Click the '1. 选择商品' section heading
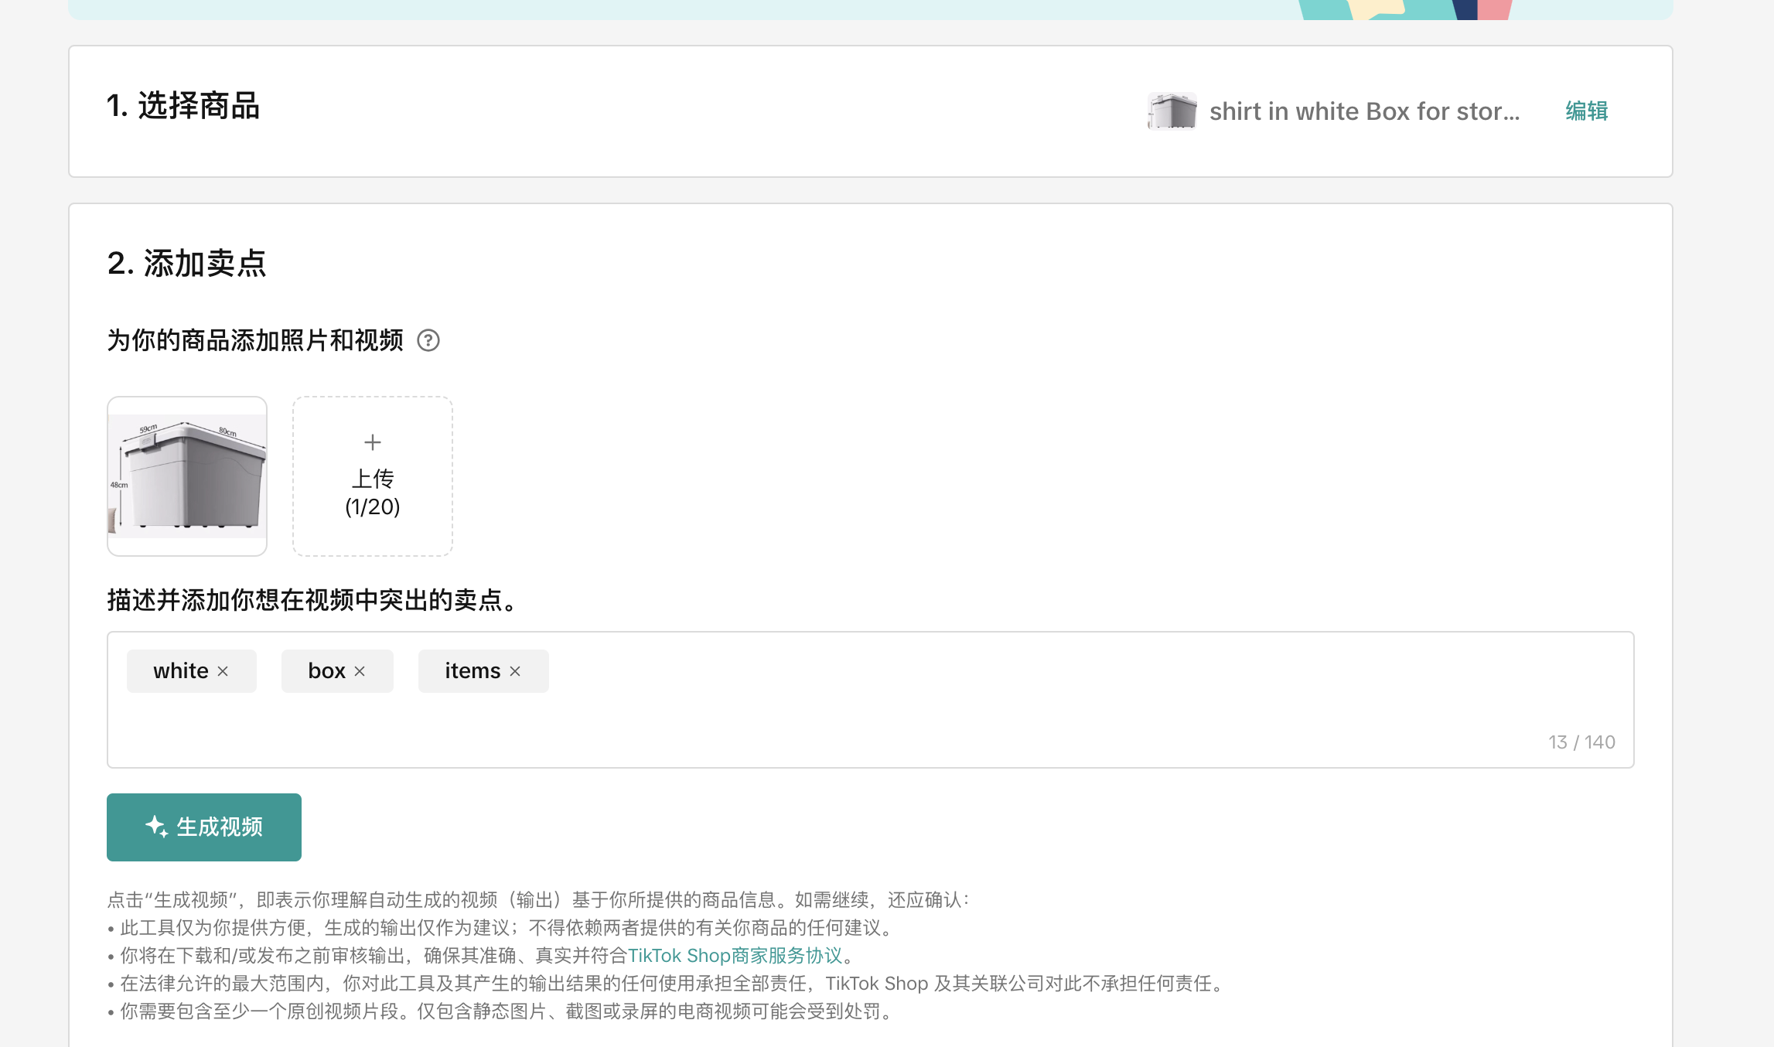The height and width of the screenshot is (1047, 1774). tap(183, 106)
